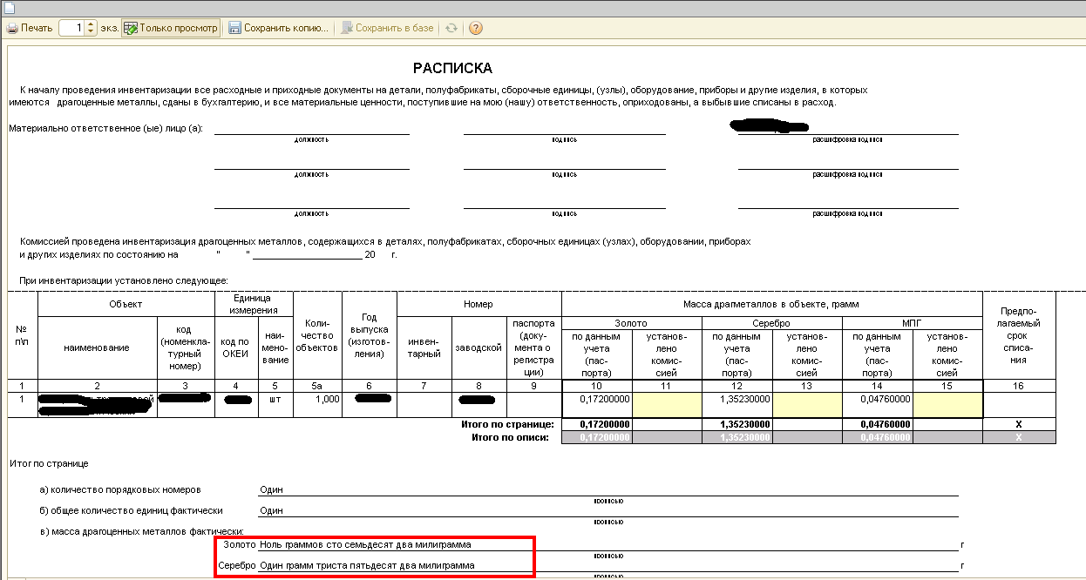Click yellow МПГ commission cell in row 1

(x=947, y=405)
